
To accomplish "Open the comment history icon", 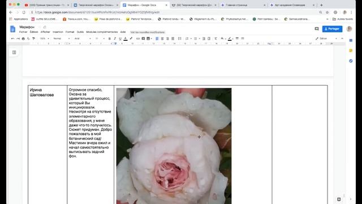I will 317,29.
